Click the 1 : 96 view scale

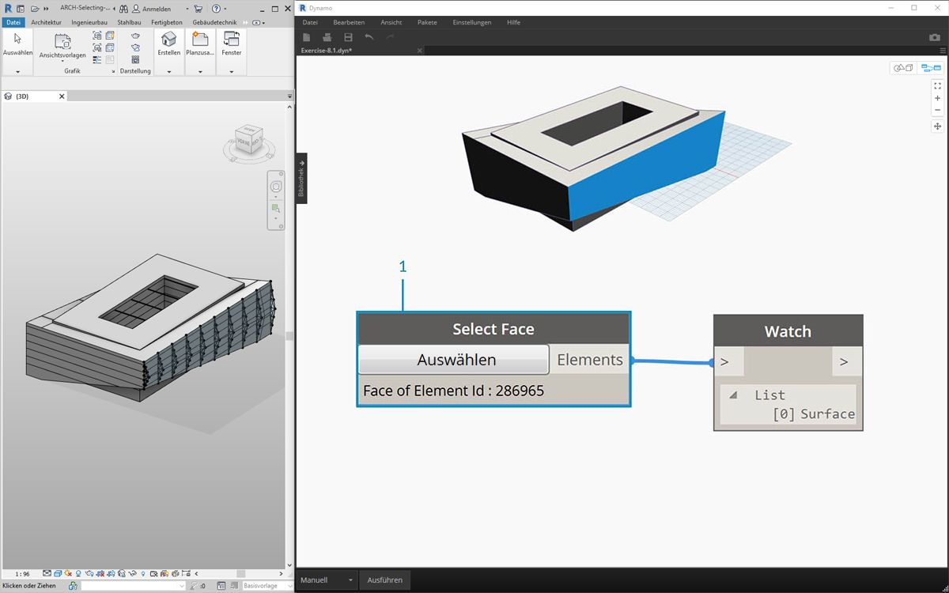click(x=22, y=573)
